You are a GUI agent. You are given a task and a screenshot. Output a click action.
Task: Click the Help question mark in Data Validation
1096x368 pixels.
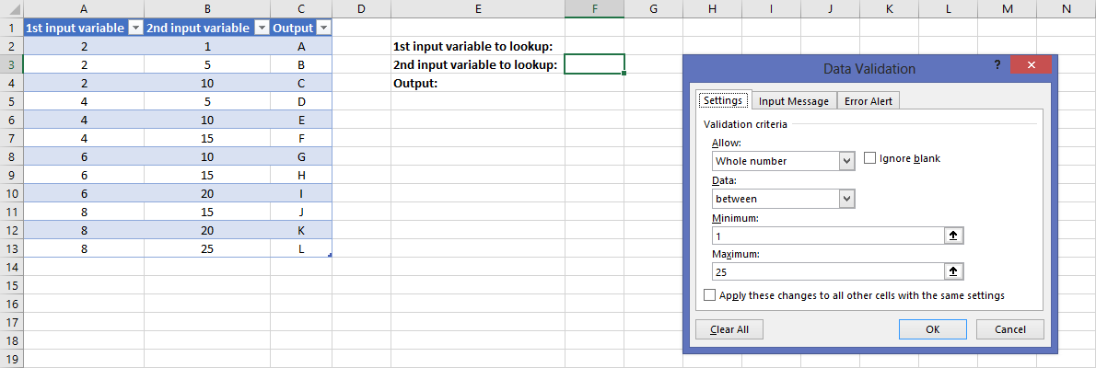pyautogui.click(x=997, y=64)
